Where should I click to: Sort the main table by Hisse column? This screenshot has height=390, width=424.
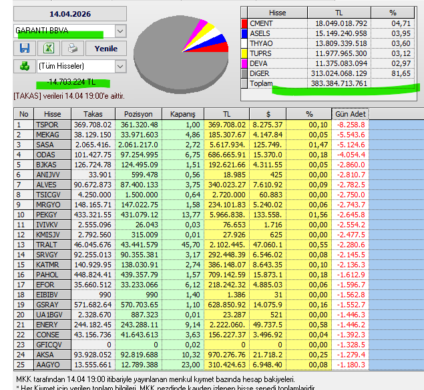[53, 114]
